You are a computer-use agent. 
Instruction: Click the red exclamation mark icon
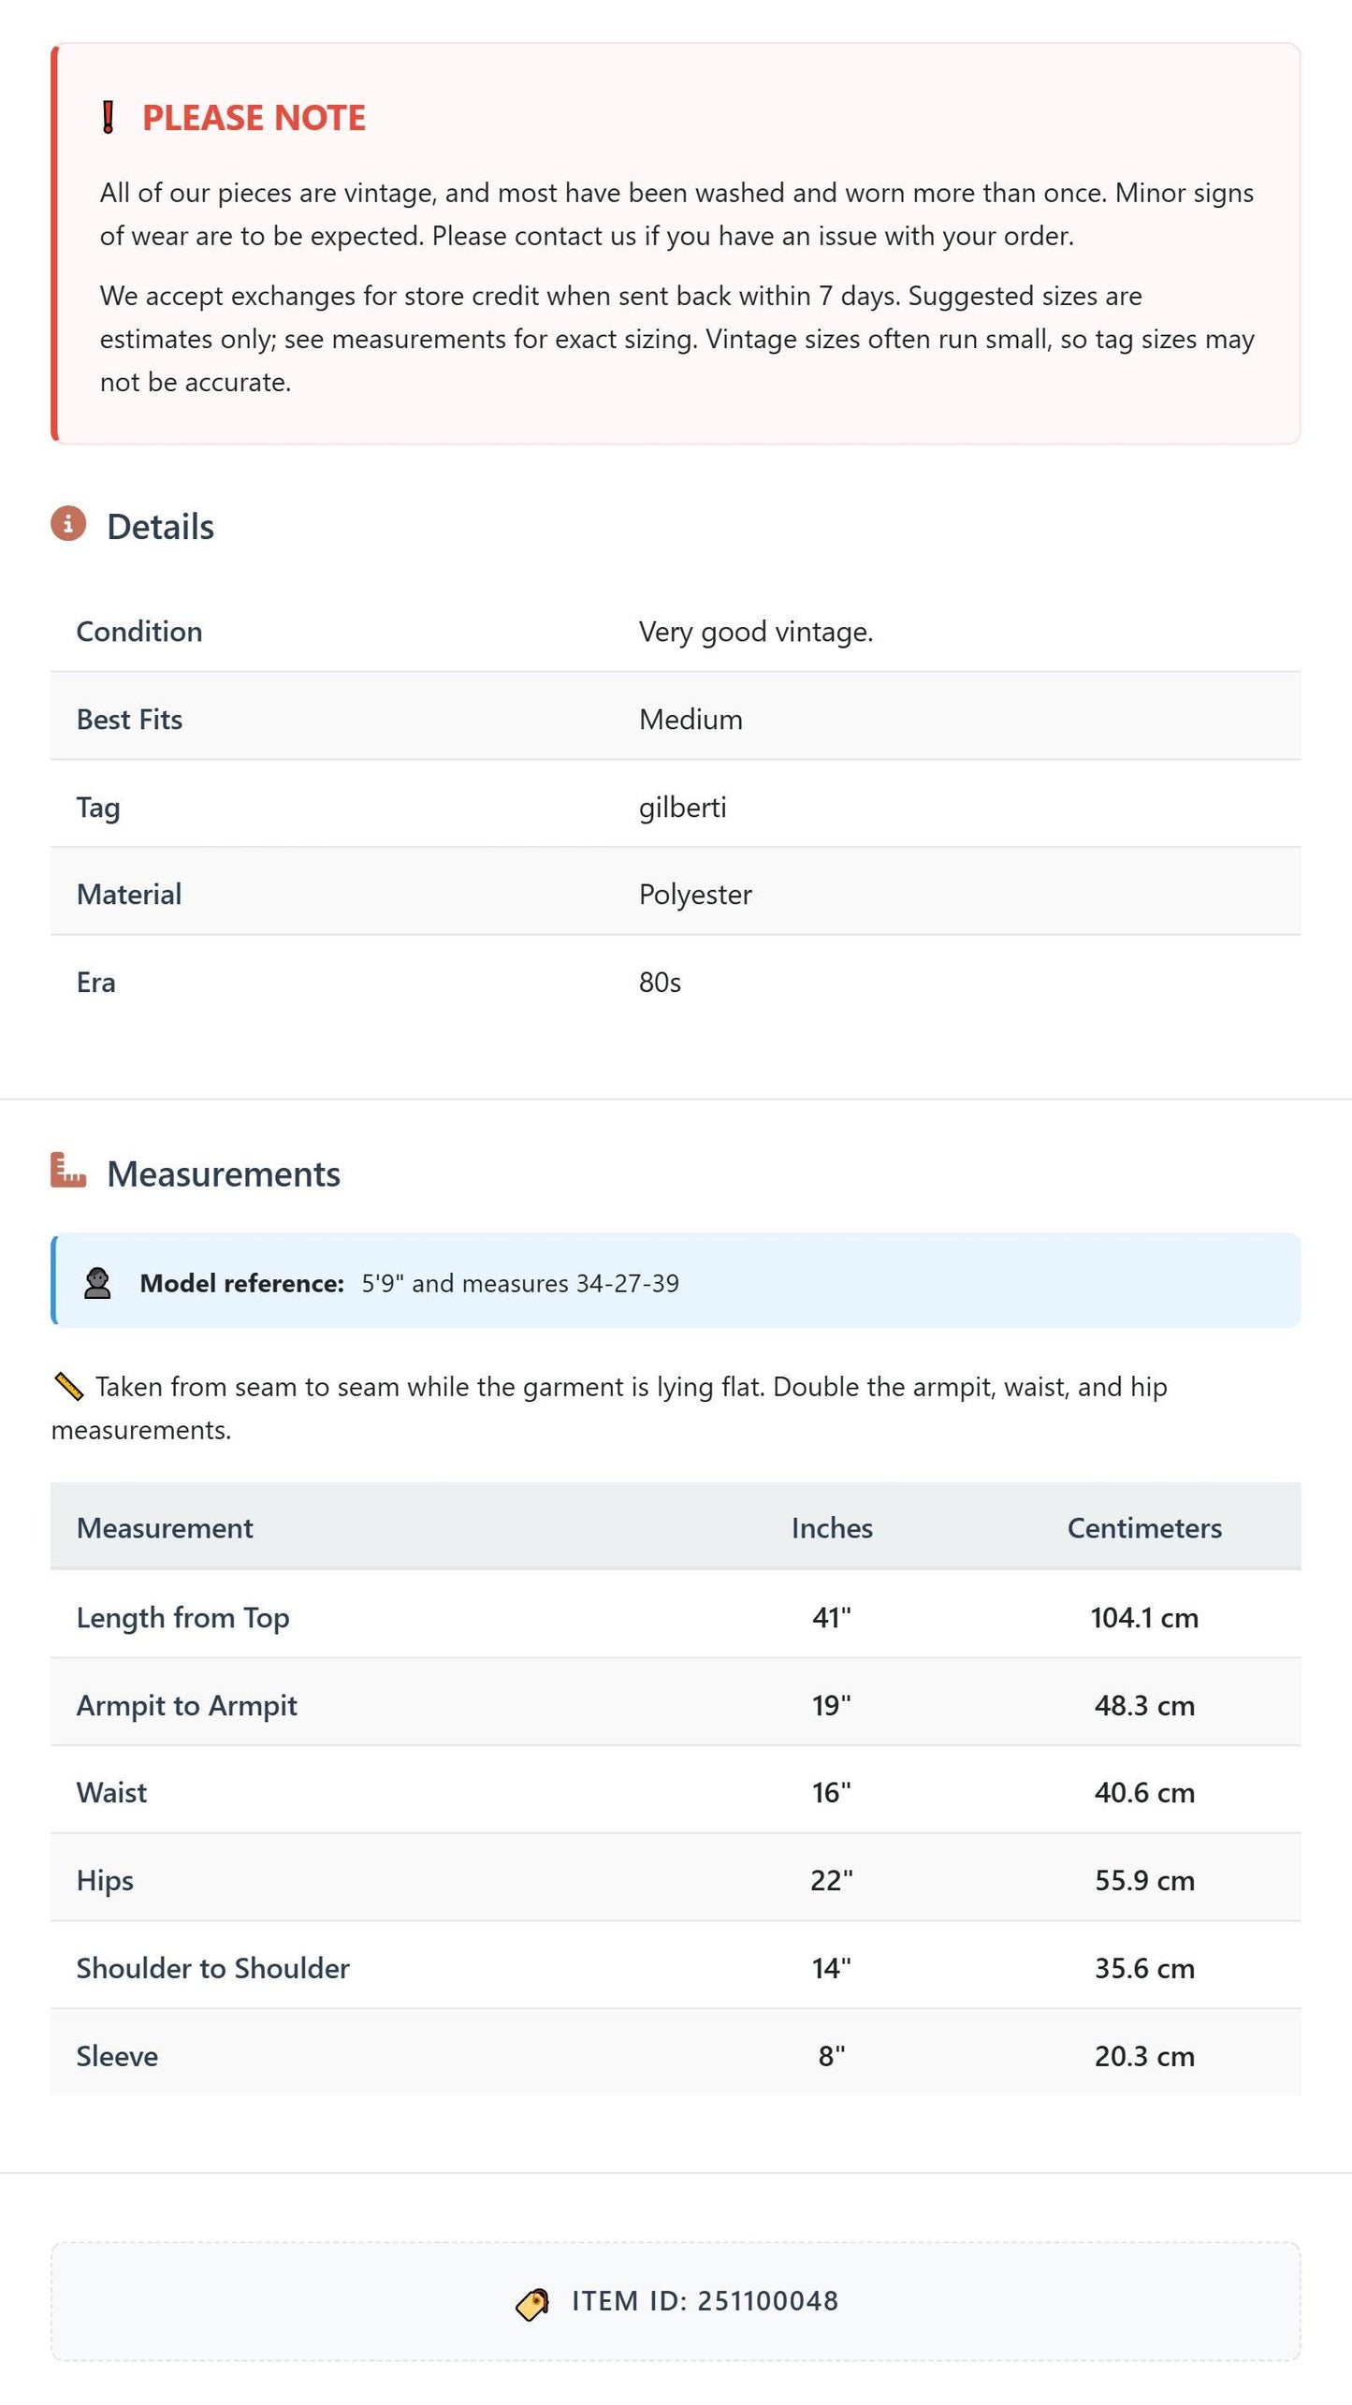(108, 118)
